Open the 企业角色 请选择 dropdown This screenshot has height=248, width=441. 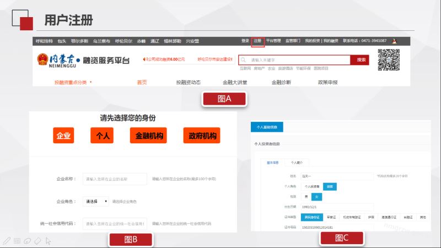(95, 202)
